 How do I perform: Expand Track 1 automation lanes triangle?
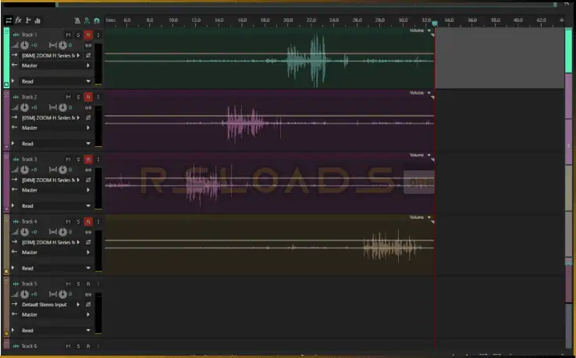point(13,81)
